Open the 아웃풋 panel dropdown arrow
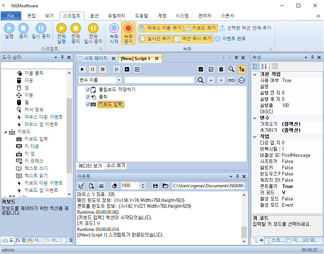This screenshot has width=324, height=254. 231,177
